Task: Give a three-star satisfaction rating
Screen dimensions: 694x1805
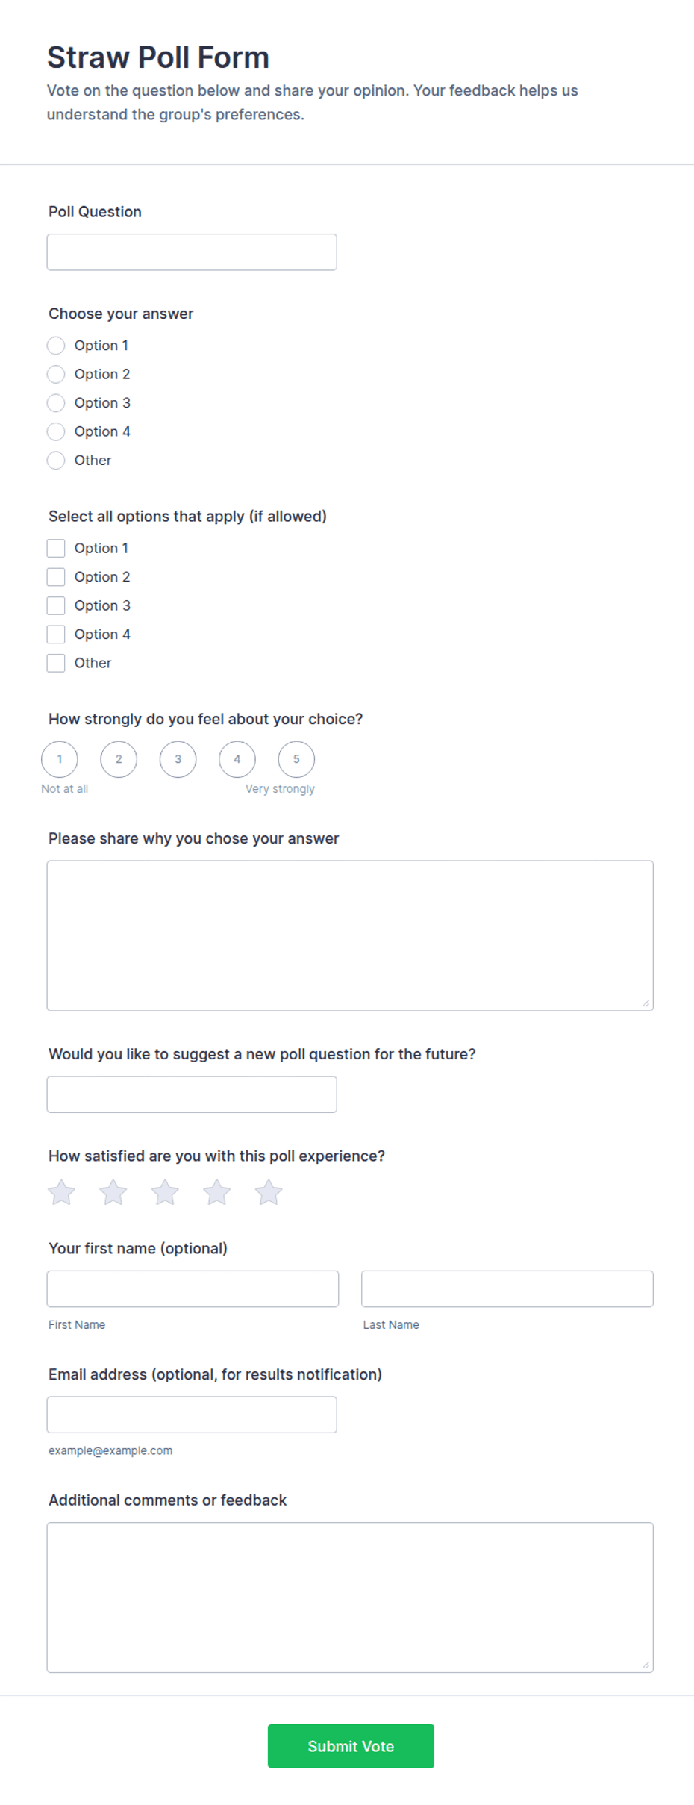Action: click(165, 1192)
